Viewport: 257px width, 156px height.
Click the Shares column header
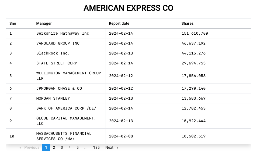tap(187, 23)
